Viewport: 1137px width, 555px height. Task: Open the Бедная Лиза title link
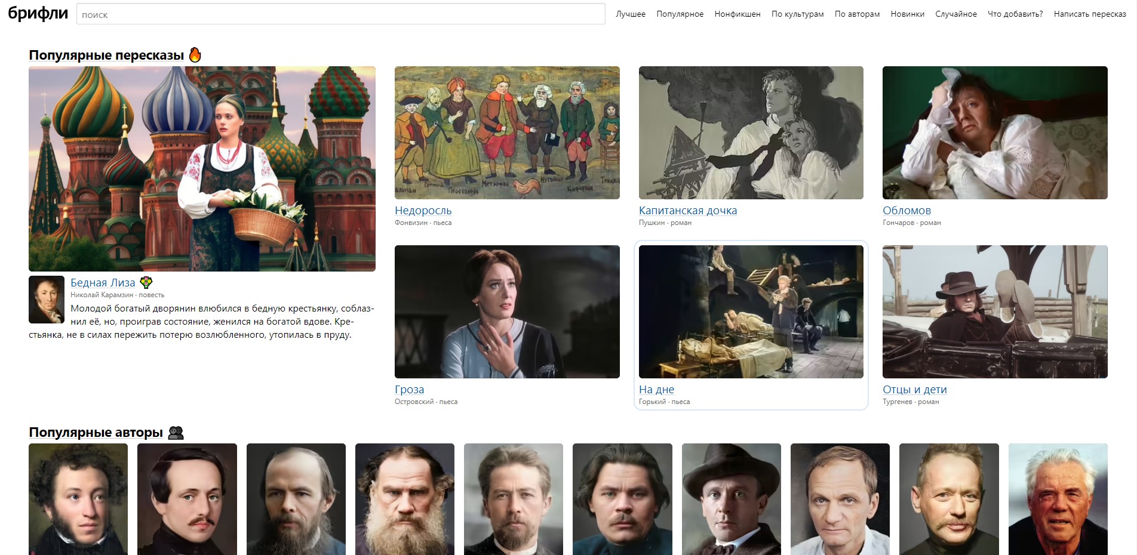(x=103, y=282)
